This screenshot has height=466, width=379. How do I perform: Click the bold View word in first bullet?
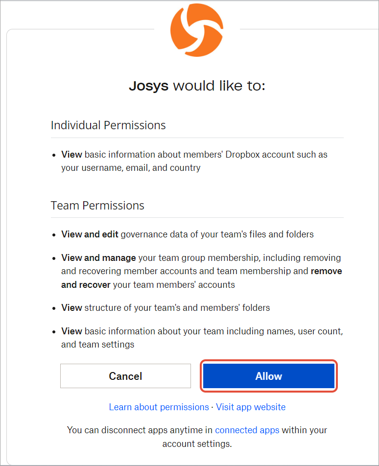pos(71,154)
